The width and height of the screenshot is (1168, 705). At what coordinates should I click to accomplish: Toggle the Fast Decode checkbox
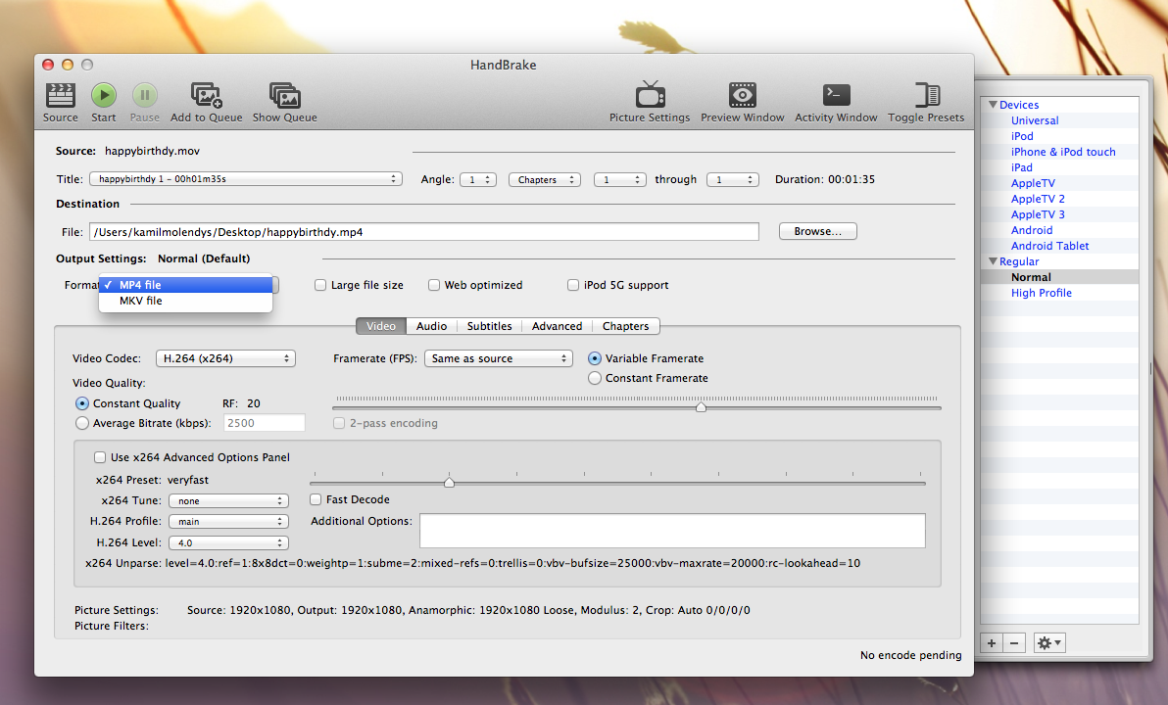(316, 499)
